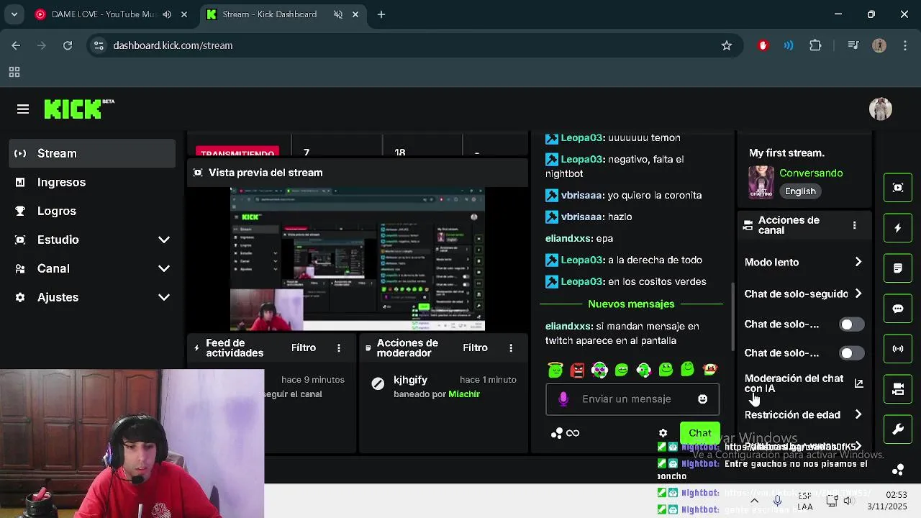Open the camera channel actions rail icon

[x=898, y=389]
